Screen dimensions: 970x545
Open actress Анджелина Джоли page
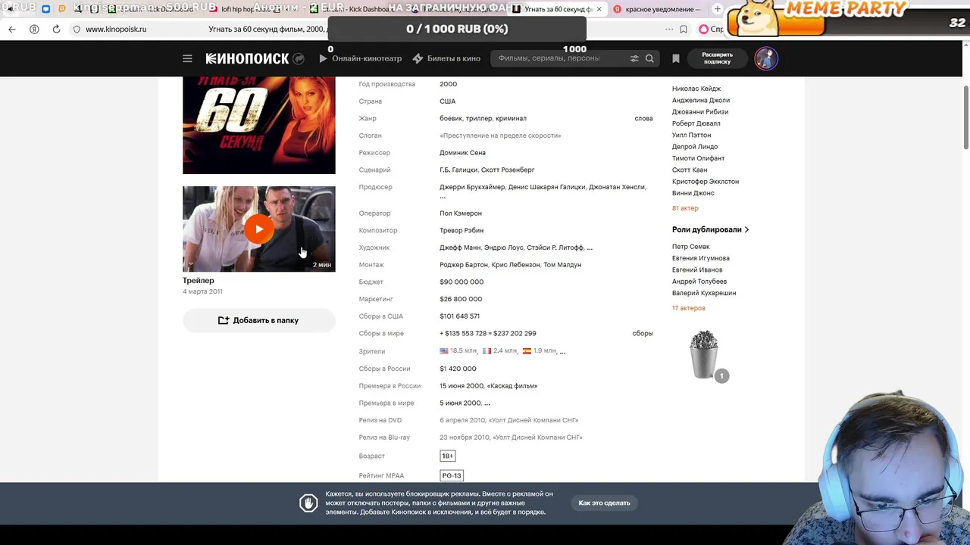click(701, 100)
